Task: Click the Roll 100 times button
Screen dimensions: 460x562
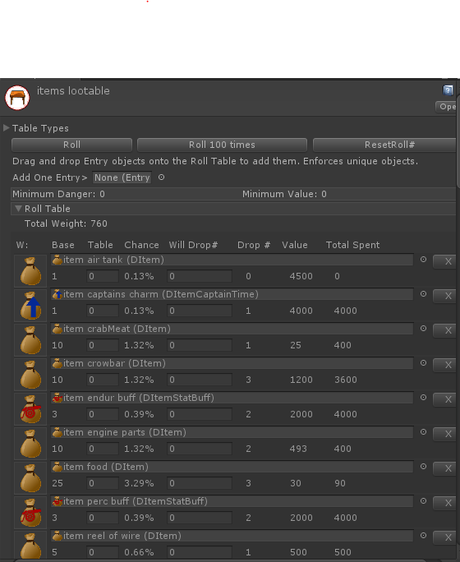Action: 222,145
